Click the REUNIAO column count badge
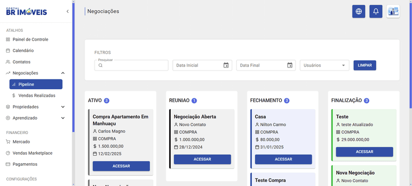The width and height of the screenshot is (412, 186). coord(194,100)
